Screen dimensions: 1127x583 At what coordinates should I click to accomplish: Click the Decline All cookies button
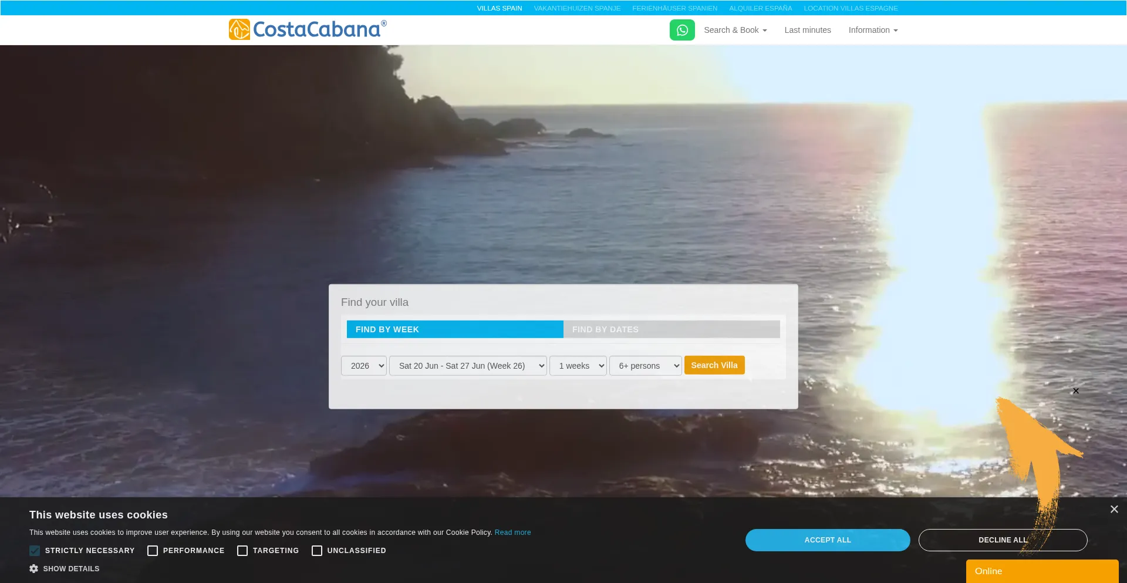click(x=1003, y=540)
